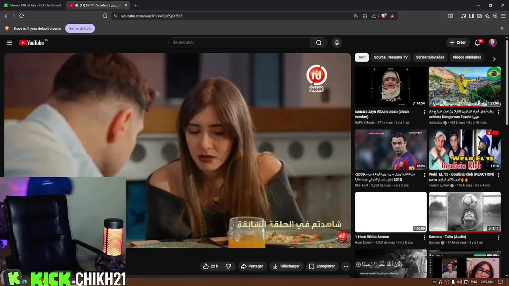Screen dimensions: 509x286
Task: Open the 1 Hour White Screen title link
Action: coord(372,237)
